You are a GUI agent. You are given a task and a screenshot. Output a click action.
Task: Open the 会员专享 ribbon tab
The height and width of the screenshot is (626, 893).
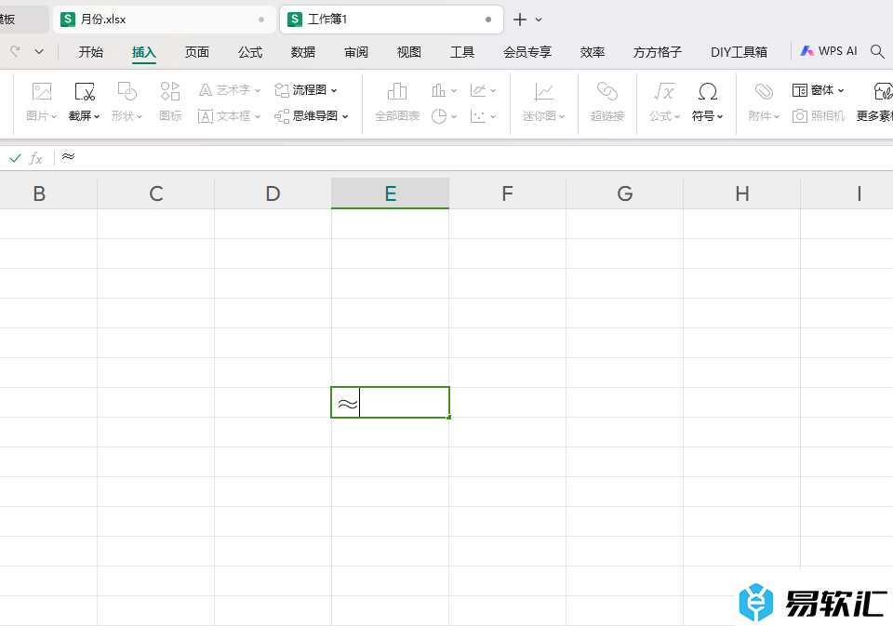pyautogui.click(x=527, y=52)
